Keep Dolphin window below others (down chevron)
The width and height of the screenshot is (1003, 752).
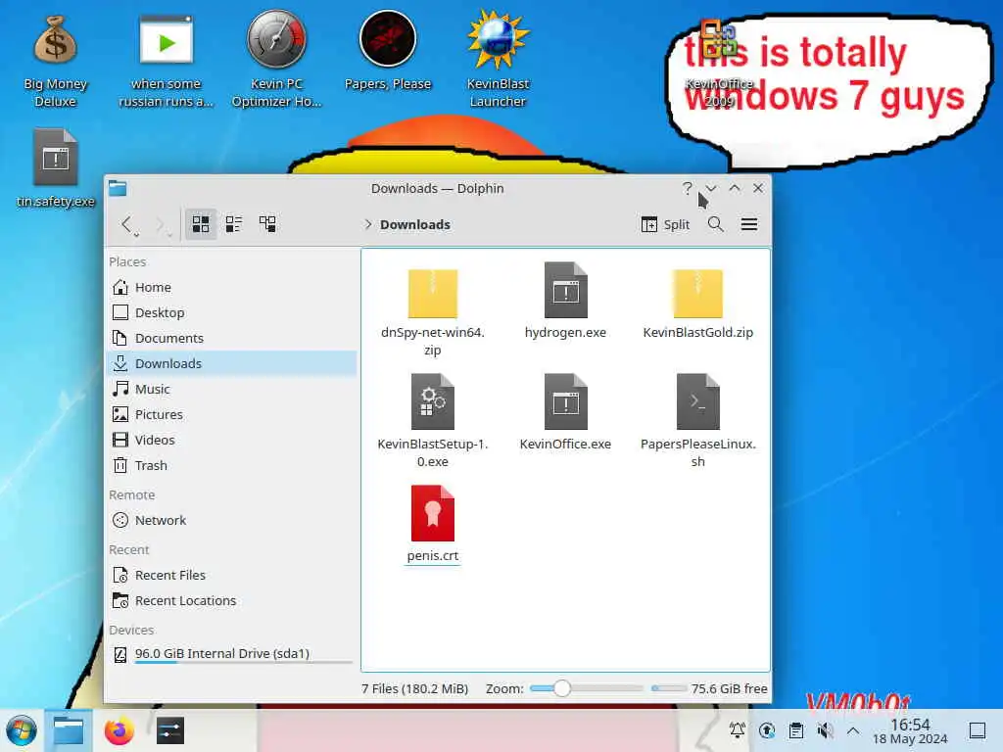[711, 188]
